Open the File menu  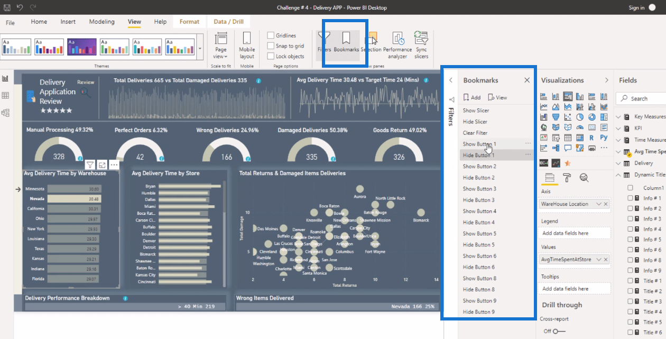[x=10, y=23]
